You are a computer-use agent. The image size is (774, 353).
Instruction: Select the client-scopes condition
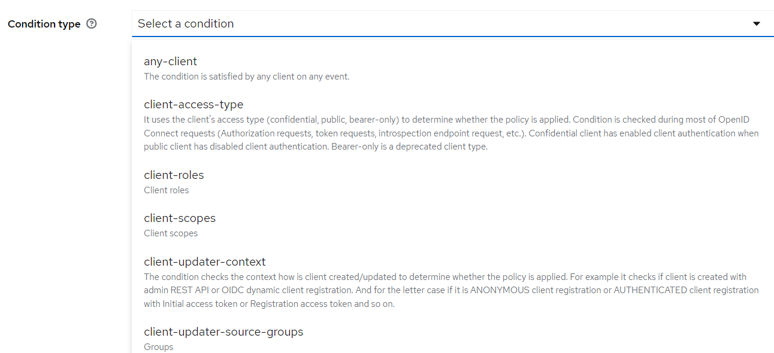point(180,218)
